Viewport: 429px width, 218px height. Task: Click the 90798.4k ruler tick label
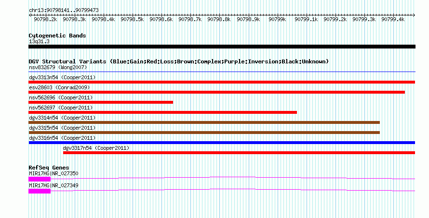[x=103, y=19]
